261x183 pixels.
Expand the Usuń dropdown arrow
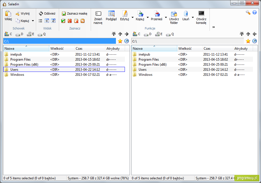point(193,17)
